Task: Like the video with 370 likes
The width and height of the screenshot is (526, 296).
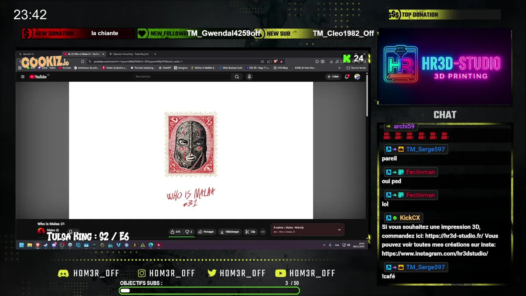Action: point(175,232)
